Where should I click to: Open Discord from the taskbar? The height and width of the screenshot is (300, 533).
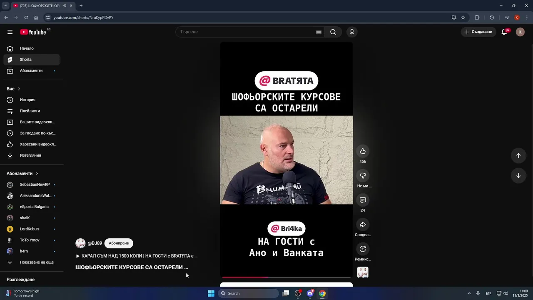310,293
